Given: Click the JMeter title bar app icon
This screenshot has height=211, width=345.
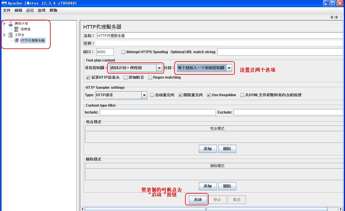Looking at the screenshot, I should click(4, 3).
